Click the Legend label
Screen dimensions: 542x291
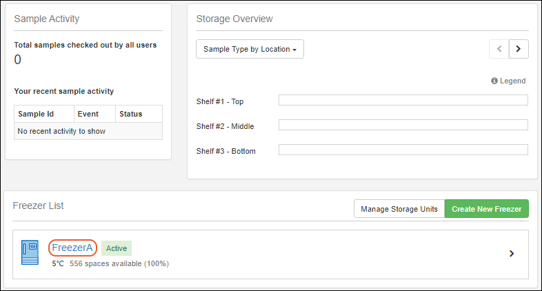(x=512, y=81)
